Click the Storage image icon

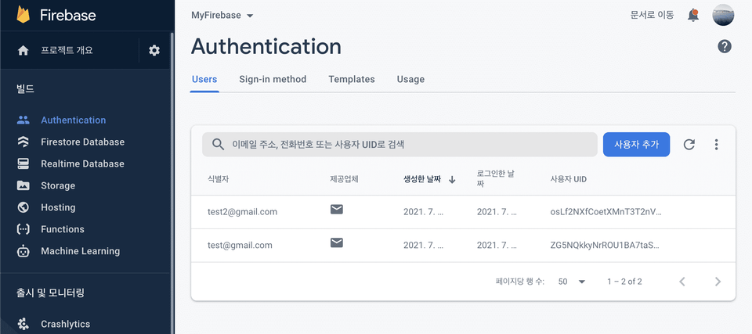tap(23, 185)
